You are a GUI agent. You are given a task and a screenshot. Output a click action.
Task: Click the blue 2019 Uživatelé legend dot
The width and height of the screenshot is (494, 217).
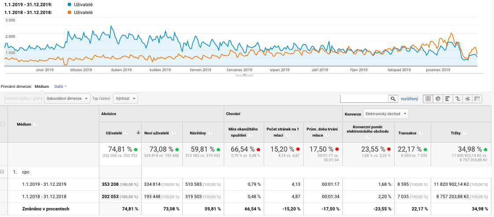[x=69, y=5]
